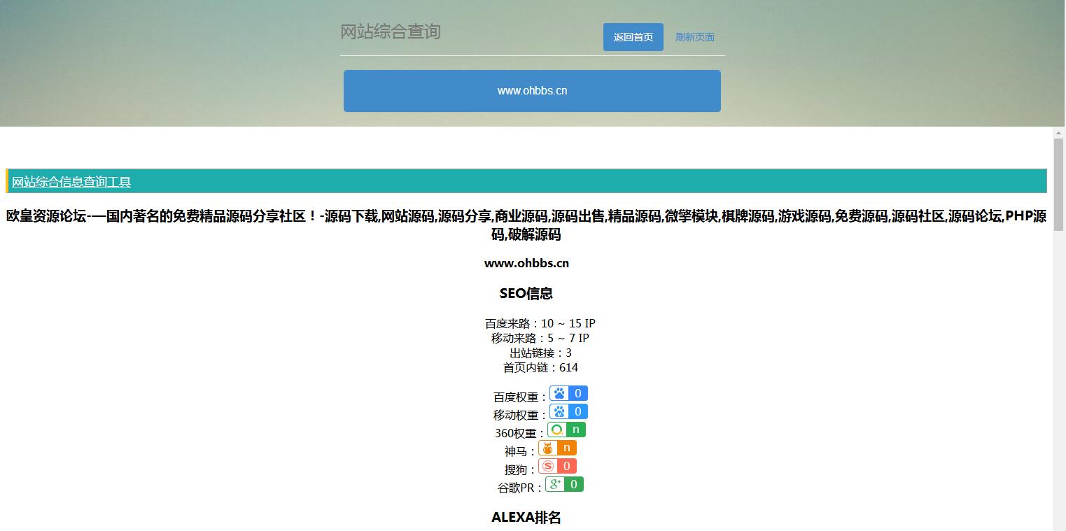This screenshot has height=531, width=1066.
Task: Click the www.ohbbs.cn blue domain button
Action: click(532, 91)
